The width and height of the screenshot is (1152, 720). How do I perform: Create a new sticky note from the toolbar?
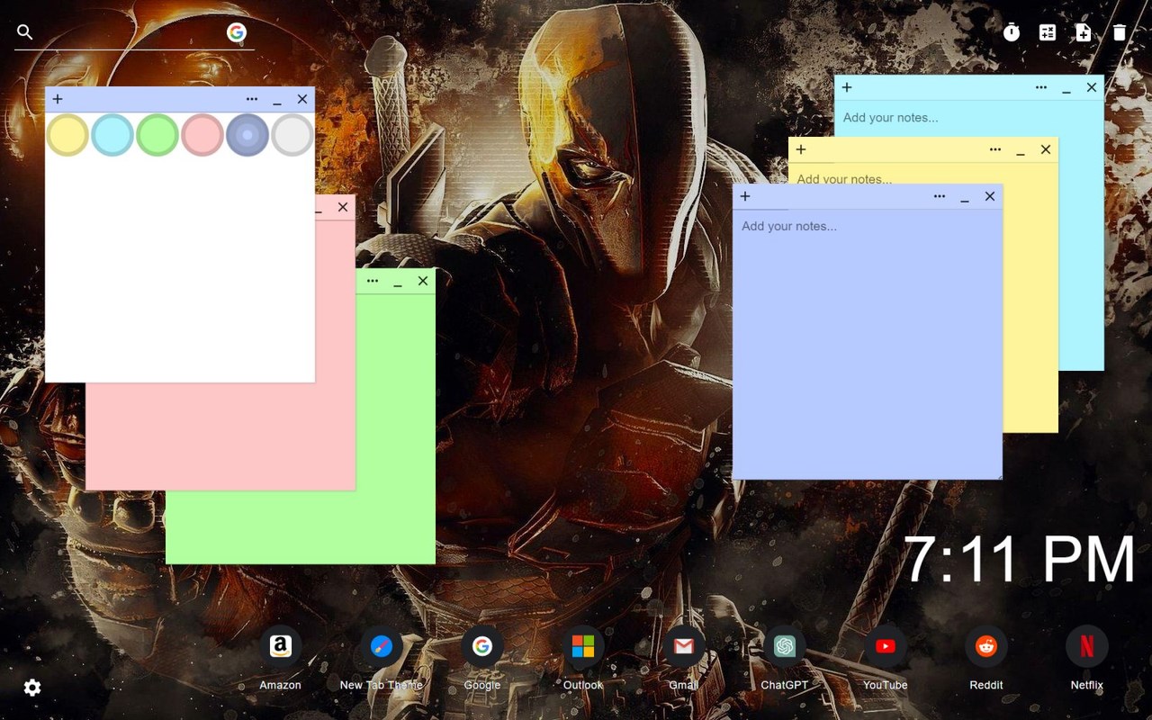coord(1084,32)
